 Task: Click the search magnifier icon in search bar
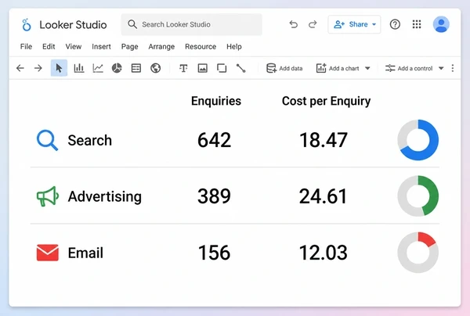point(132,24)
